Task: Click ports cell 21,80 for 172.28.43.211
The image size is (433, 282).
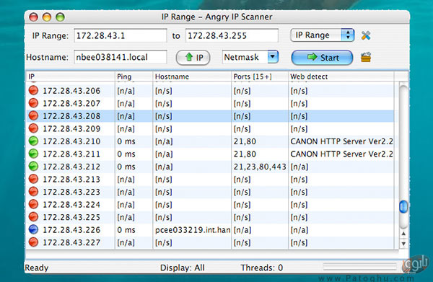Action: [x=245, y=154]
